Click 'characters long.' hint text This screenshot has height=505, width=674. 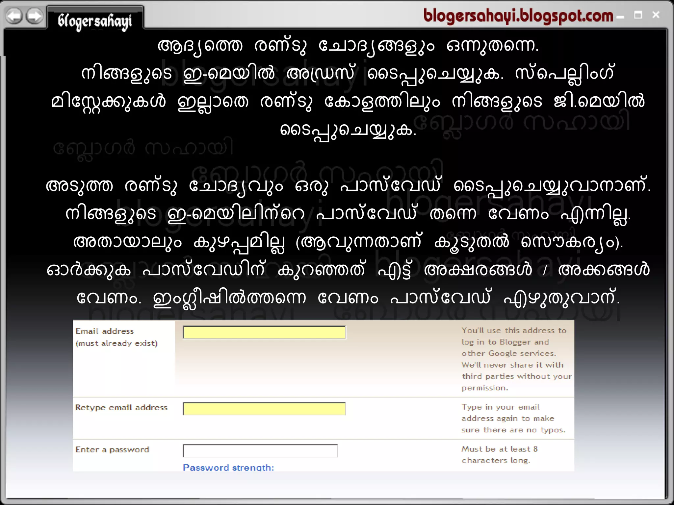[496, 460]
